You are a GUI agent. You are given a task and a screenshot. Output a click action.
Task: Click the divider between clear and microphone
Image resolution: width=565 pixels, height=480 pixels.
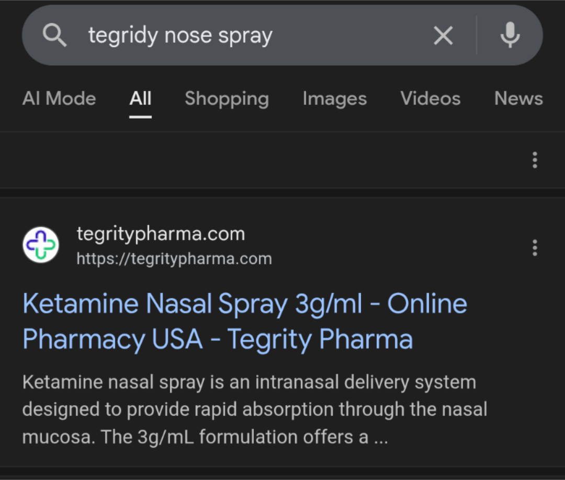(477, 36)
